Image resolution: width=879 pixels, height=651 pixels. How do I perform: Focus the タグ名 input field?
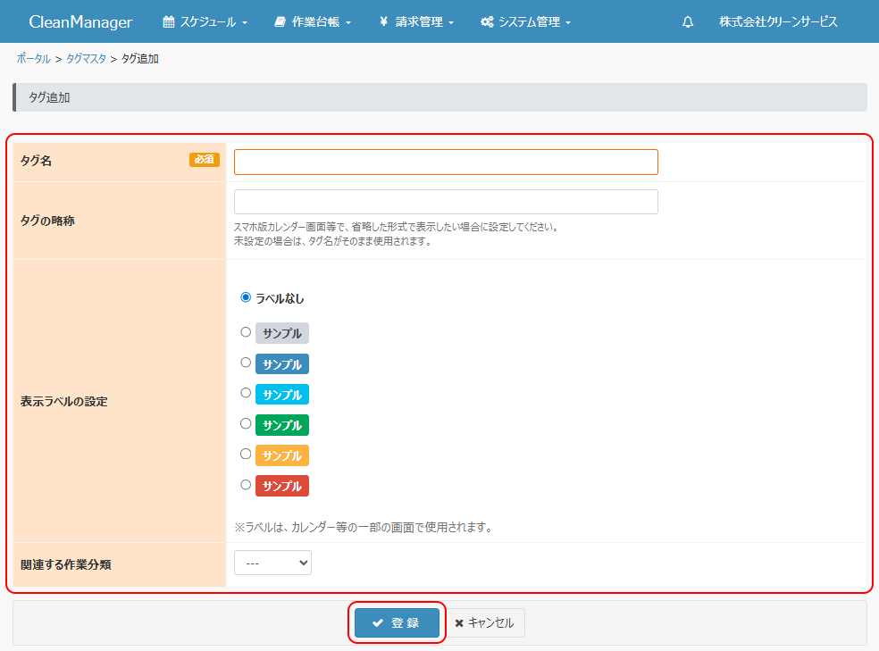[x=446, y=162]
